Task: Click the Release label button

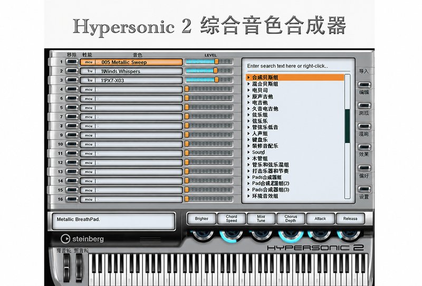Action: [x=350, y=218]
